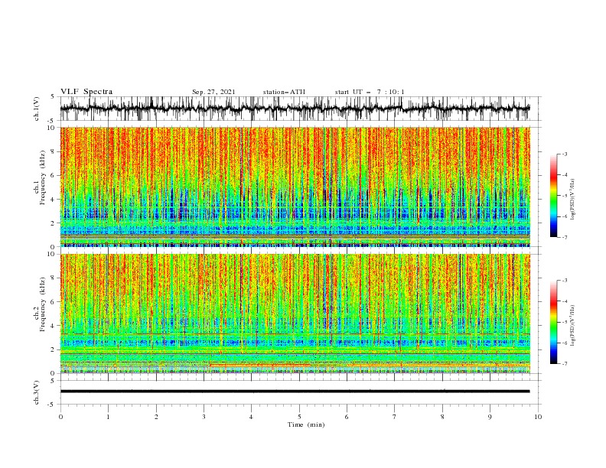
Task: Click the 'station=ATH' label
Action: click(x=284, y=92)
